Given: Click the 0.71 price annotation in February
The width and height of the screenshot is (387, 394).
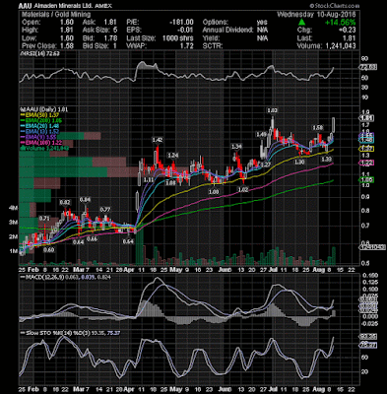Looking at the screenshot, I should pos(44,218).
